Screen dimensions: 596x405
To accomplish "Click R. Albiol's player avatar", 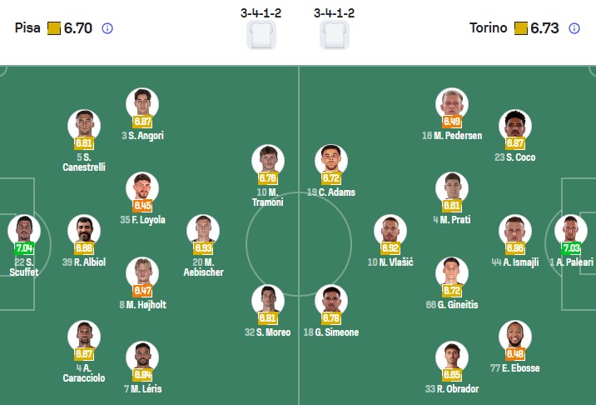I will (x=84, y=230).
